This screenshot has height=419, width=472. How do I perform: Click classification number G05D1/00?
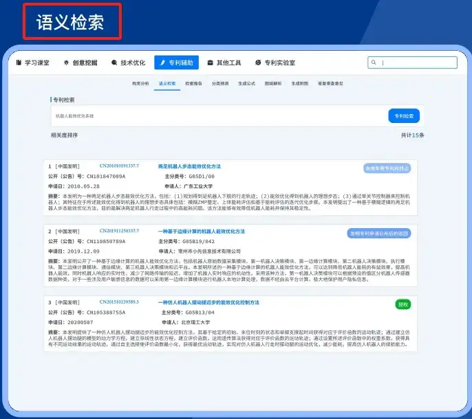pyautogui.click(x=202, y=177)
